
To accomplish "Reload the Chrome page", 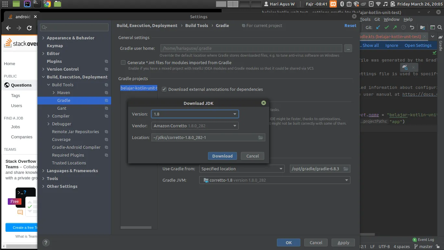I will coord(29,28).
